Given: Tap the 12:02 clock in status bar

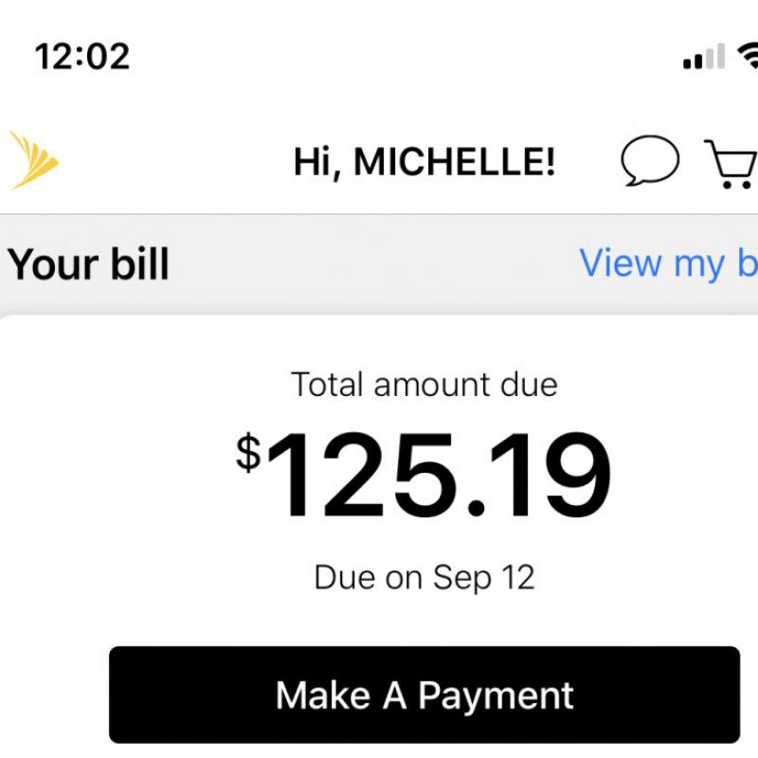Looking at the screenshot, I should click(82, 57).
